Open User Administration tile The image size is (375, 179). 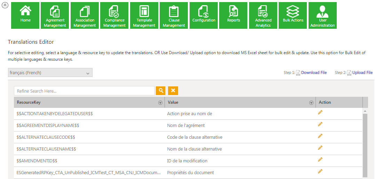point(322,15)
